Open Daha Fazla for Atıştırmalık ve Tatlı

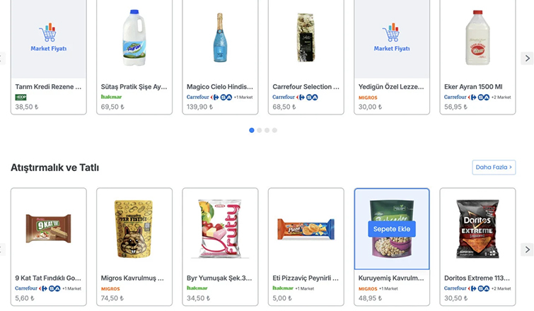pos(494,167)
